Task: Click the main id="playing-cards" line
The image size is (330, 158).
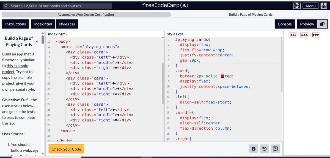Action: [x=90, y=47]
